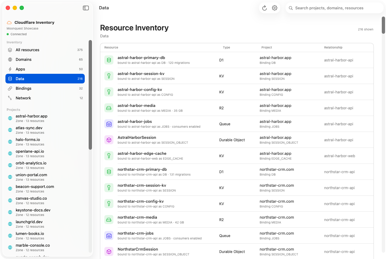Viewport: 386px width, 259px height.
Task: Click the sidebar vertical scrollbar thumb
Action: coord(90,95)
